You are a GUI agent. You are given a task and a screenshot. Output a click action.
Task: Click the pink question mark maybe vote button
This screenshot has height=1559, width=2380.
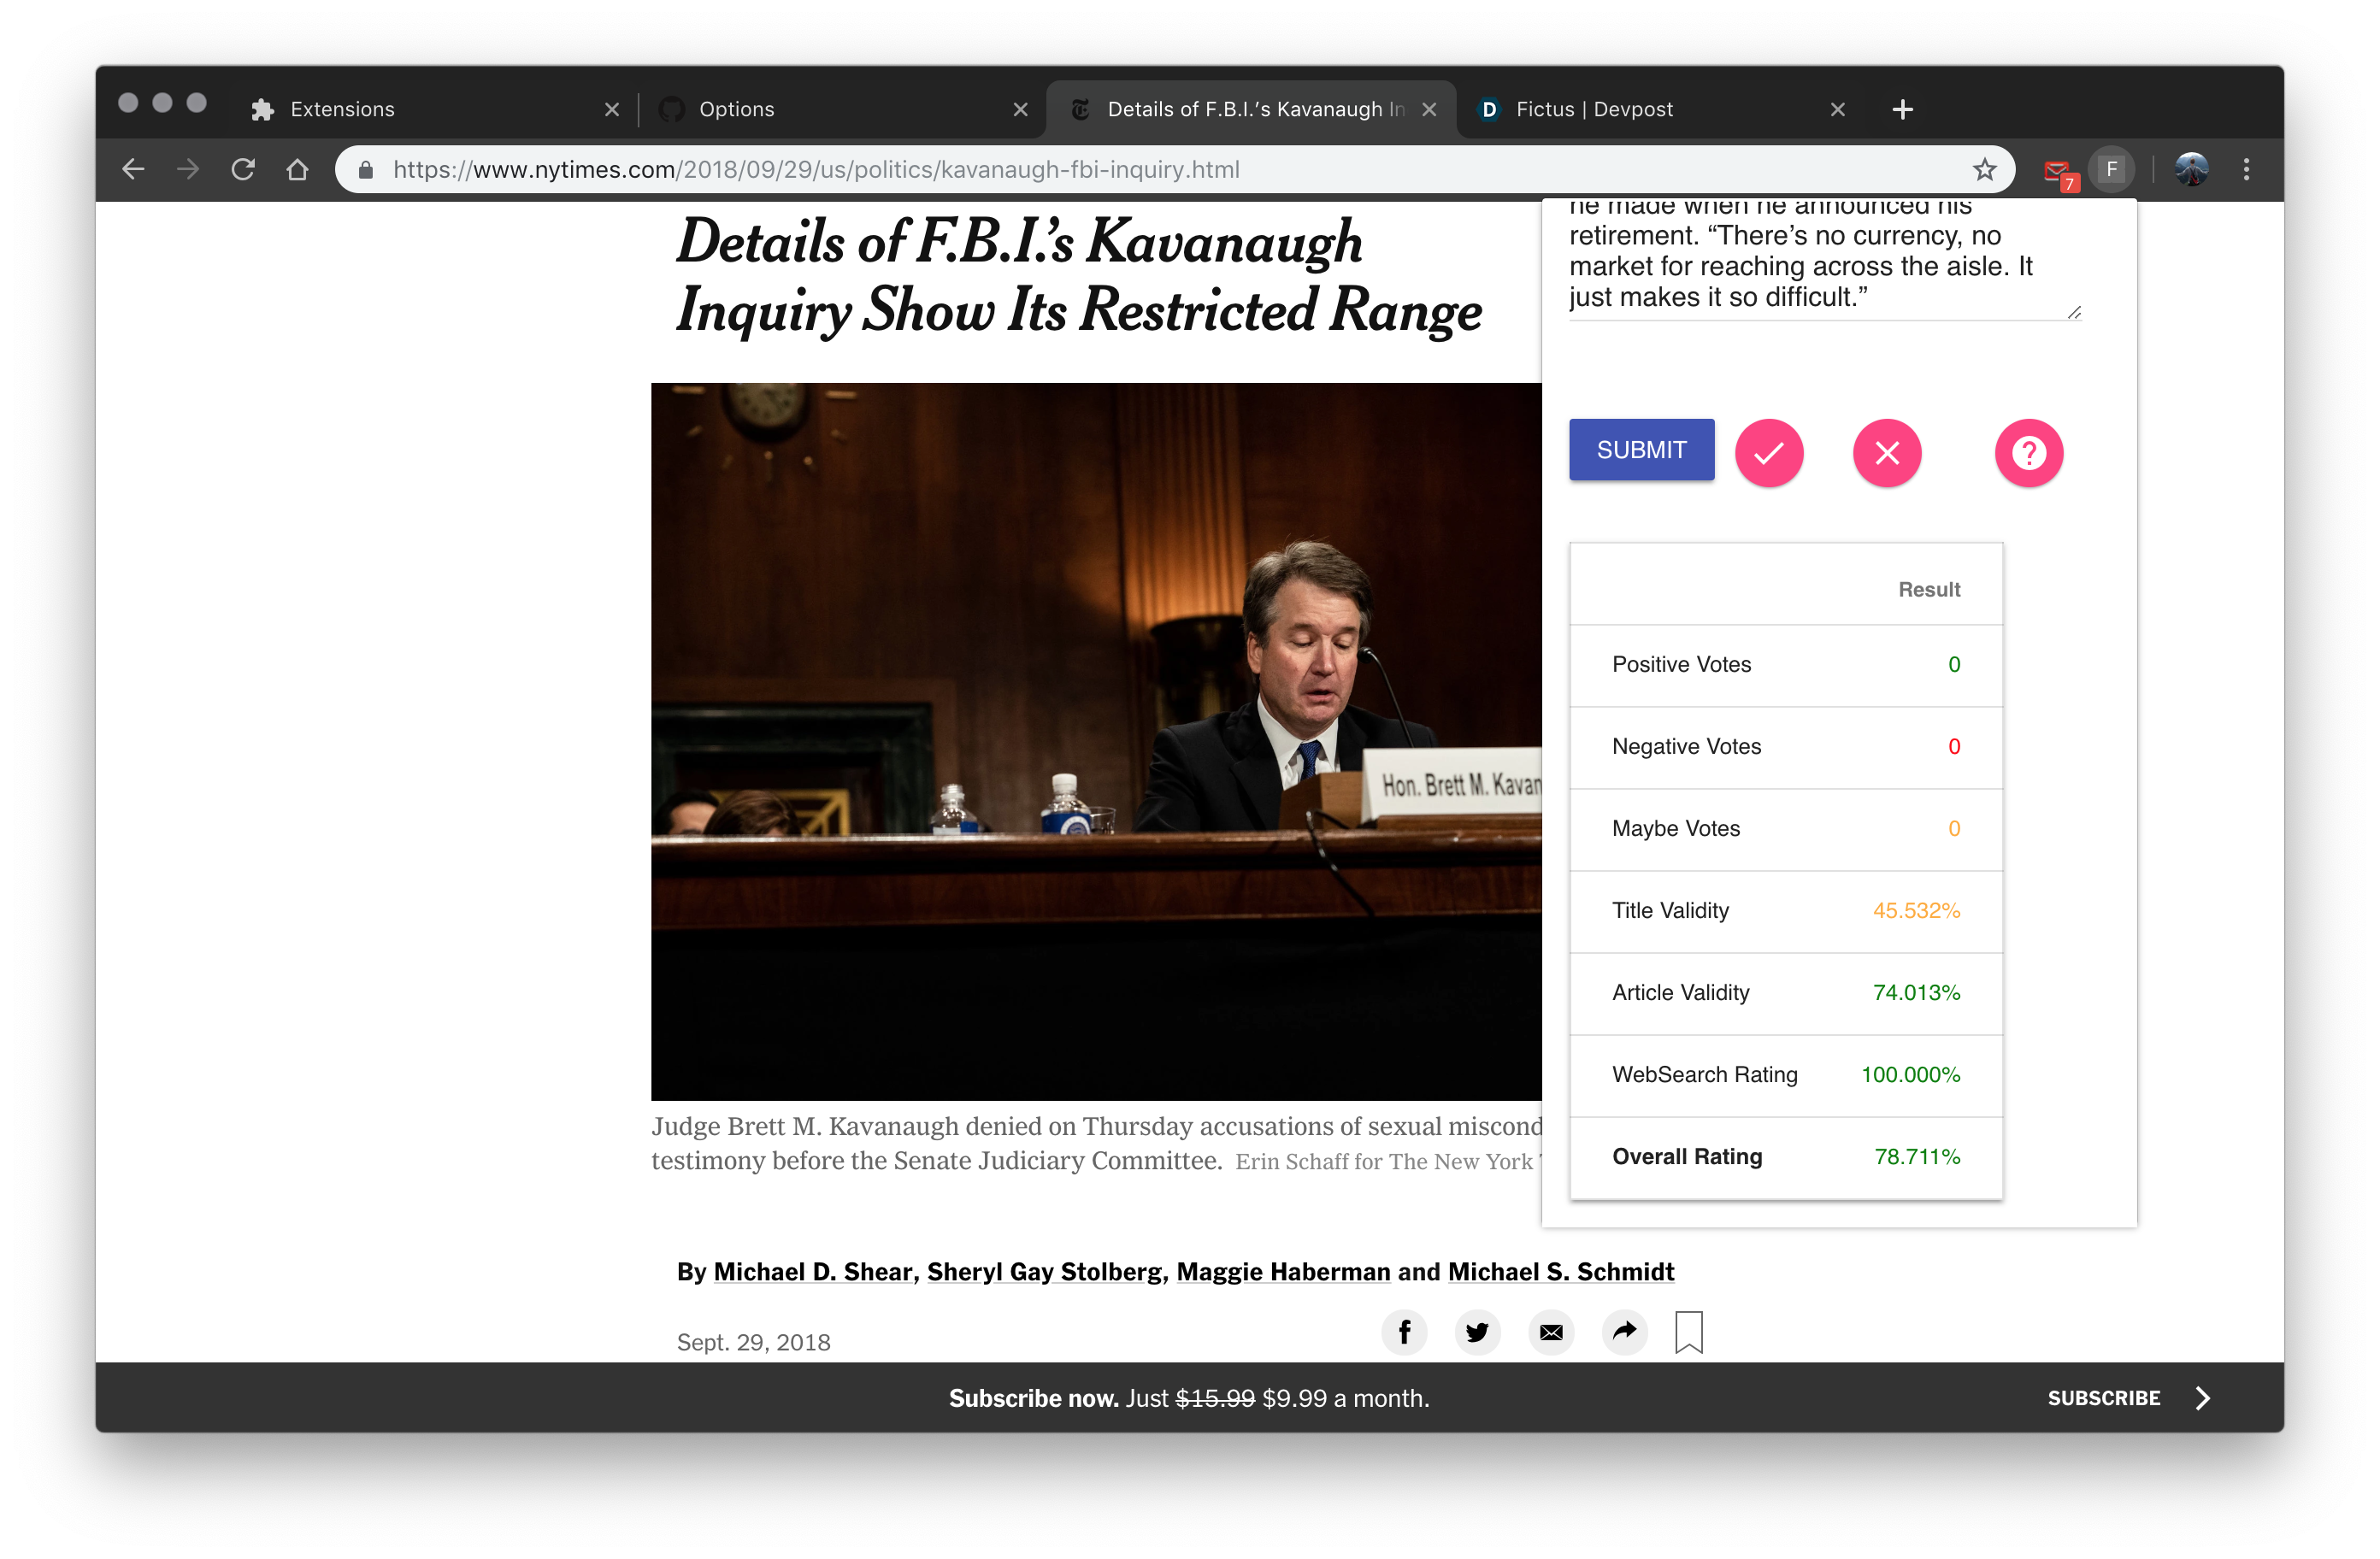point(2028,453)
